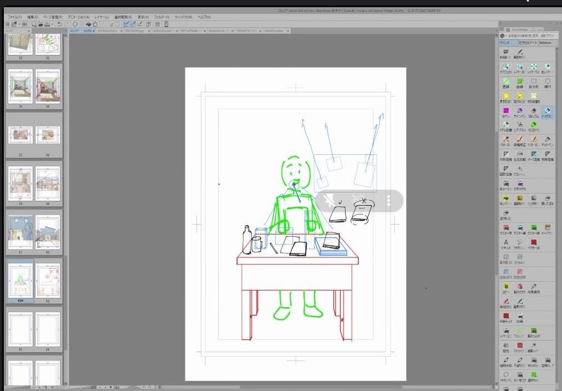The image size is (562, 391).
Task: Create a ラスター赤 red raster layer
Action: click(506, 230)
